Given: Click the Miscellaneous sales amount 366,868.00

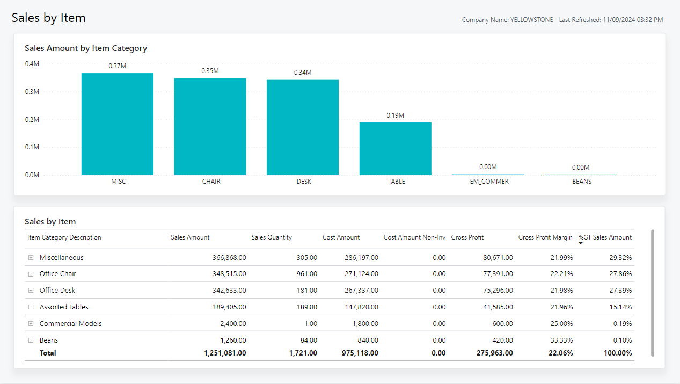Looking at the screenshot, I should click(x=229, y=258).
